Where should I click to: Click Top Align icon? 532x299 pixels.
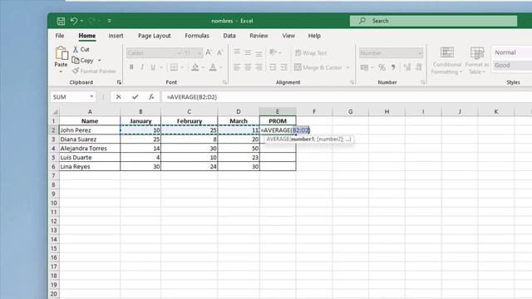(237, 52)
